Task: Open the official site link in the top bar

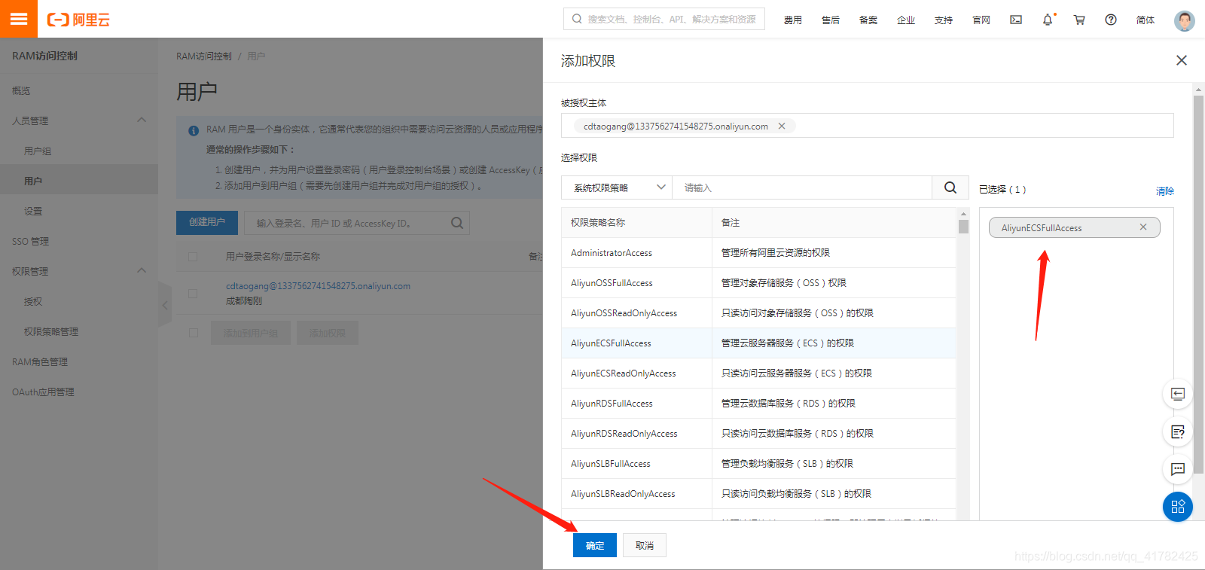Action: (981, 20)
